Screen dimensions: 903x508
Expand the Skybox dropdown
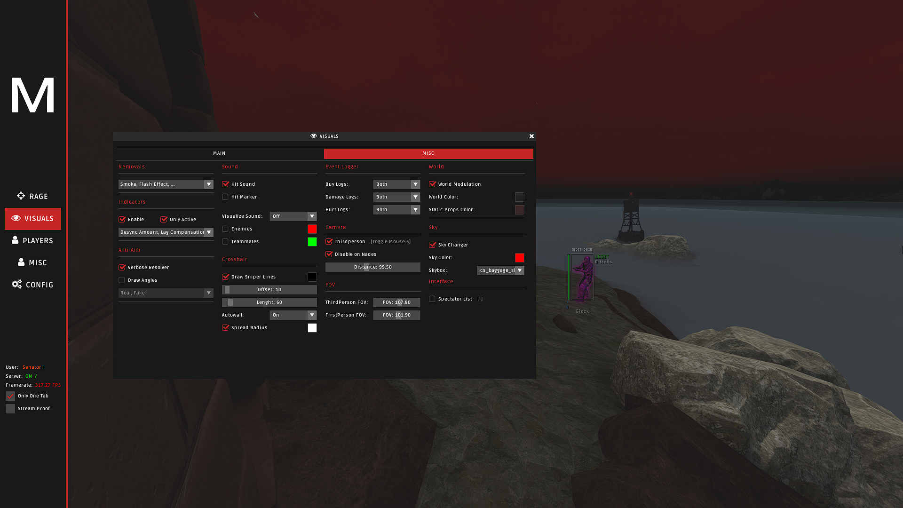tap(500, 270)
